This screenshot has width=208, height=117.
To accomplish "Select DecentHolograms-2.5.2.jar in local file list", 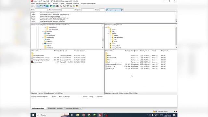I will click(x=41, y=58).
